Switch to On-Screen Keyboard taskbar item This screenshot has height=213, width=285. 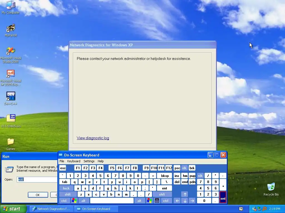(x=96, y=209)
